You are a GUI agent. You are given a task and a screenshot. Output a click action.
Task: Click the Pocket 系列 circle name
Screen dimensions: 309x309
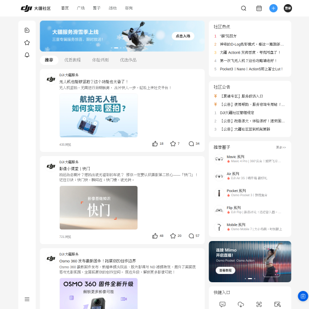coord(236,191)
